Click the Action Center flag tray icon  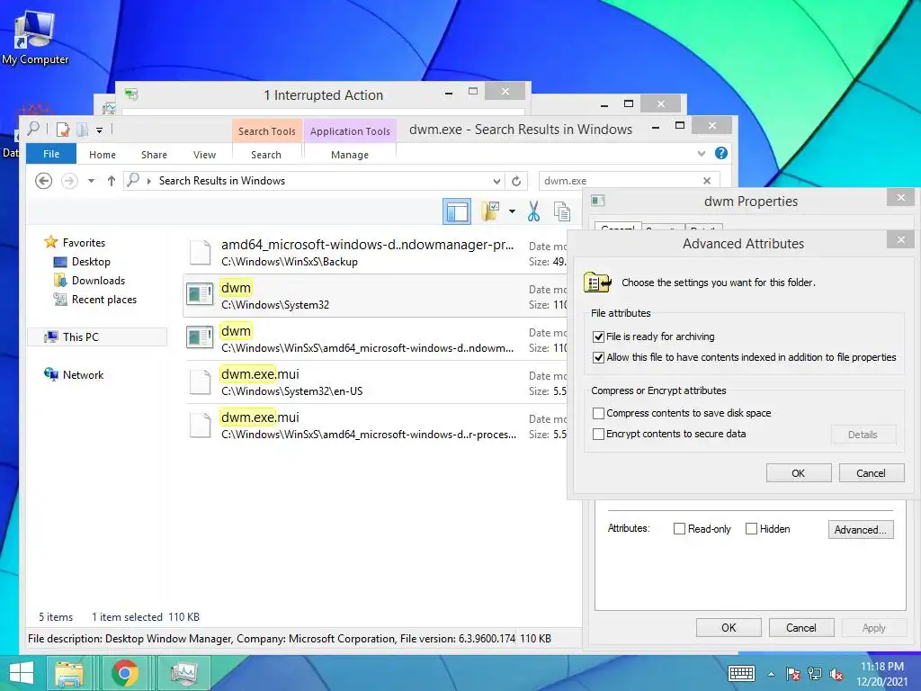792,673
